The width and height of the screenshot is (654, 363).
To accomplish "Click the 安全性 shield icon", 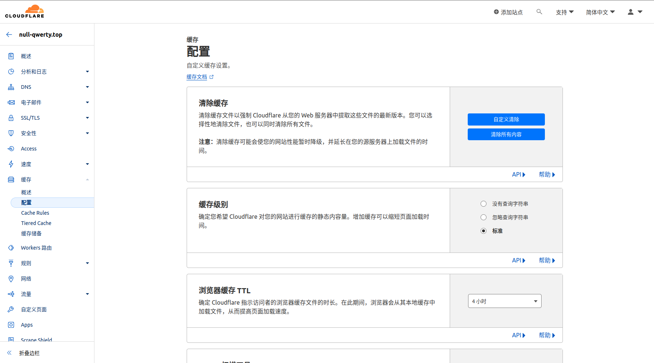I will [x=11, y=133].
